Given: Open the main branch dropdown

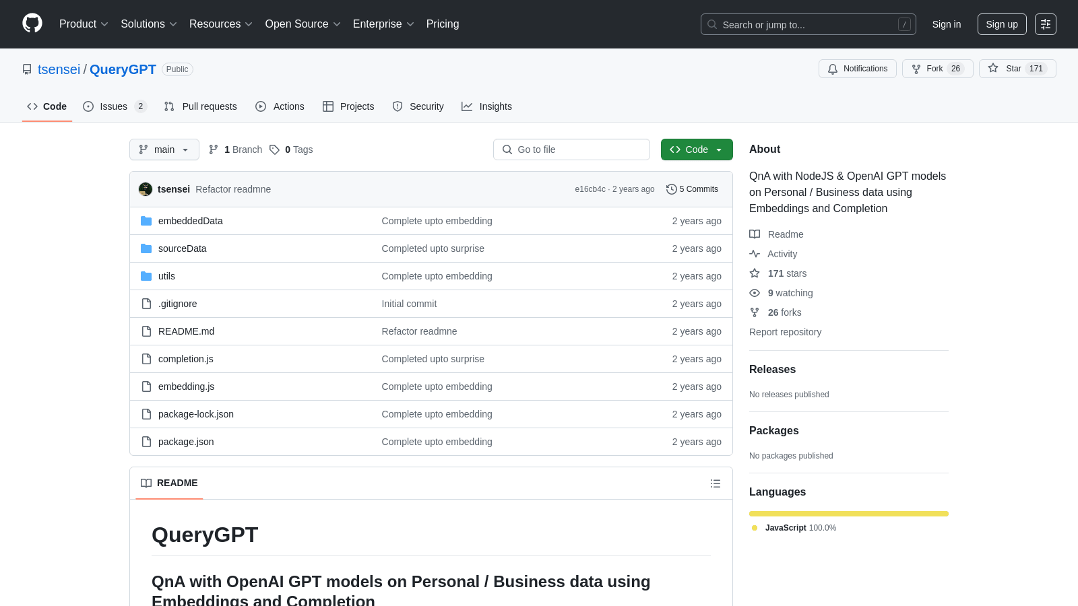Looking at the screenshot, I should (x=164, y=149).
